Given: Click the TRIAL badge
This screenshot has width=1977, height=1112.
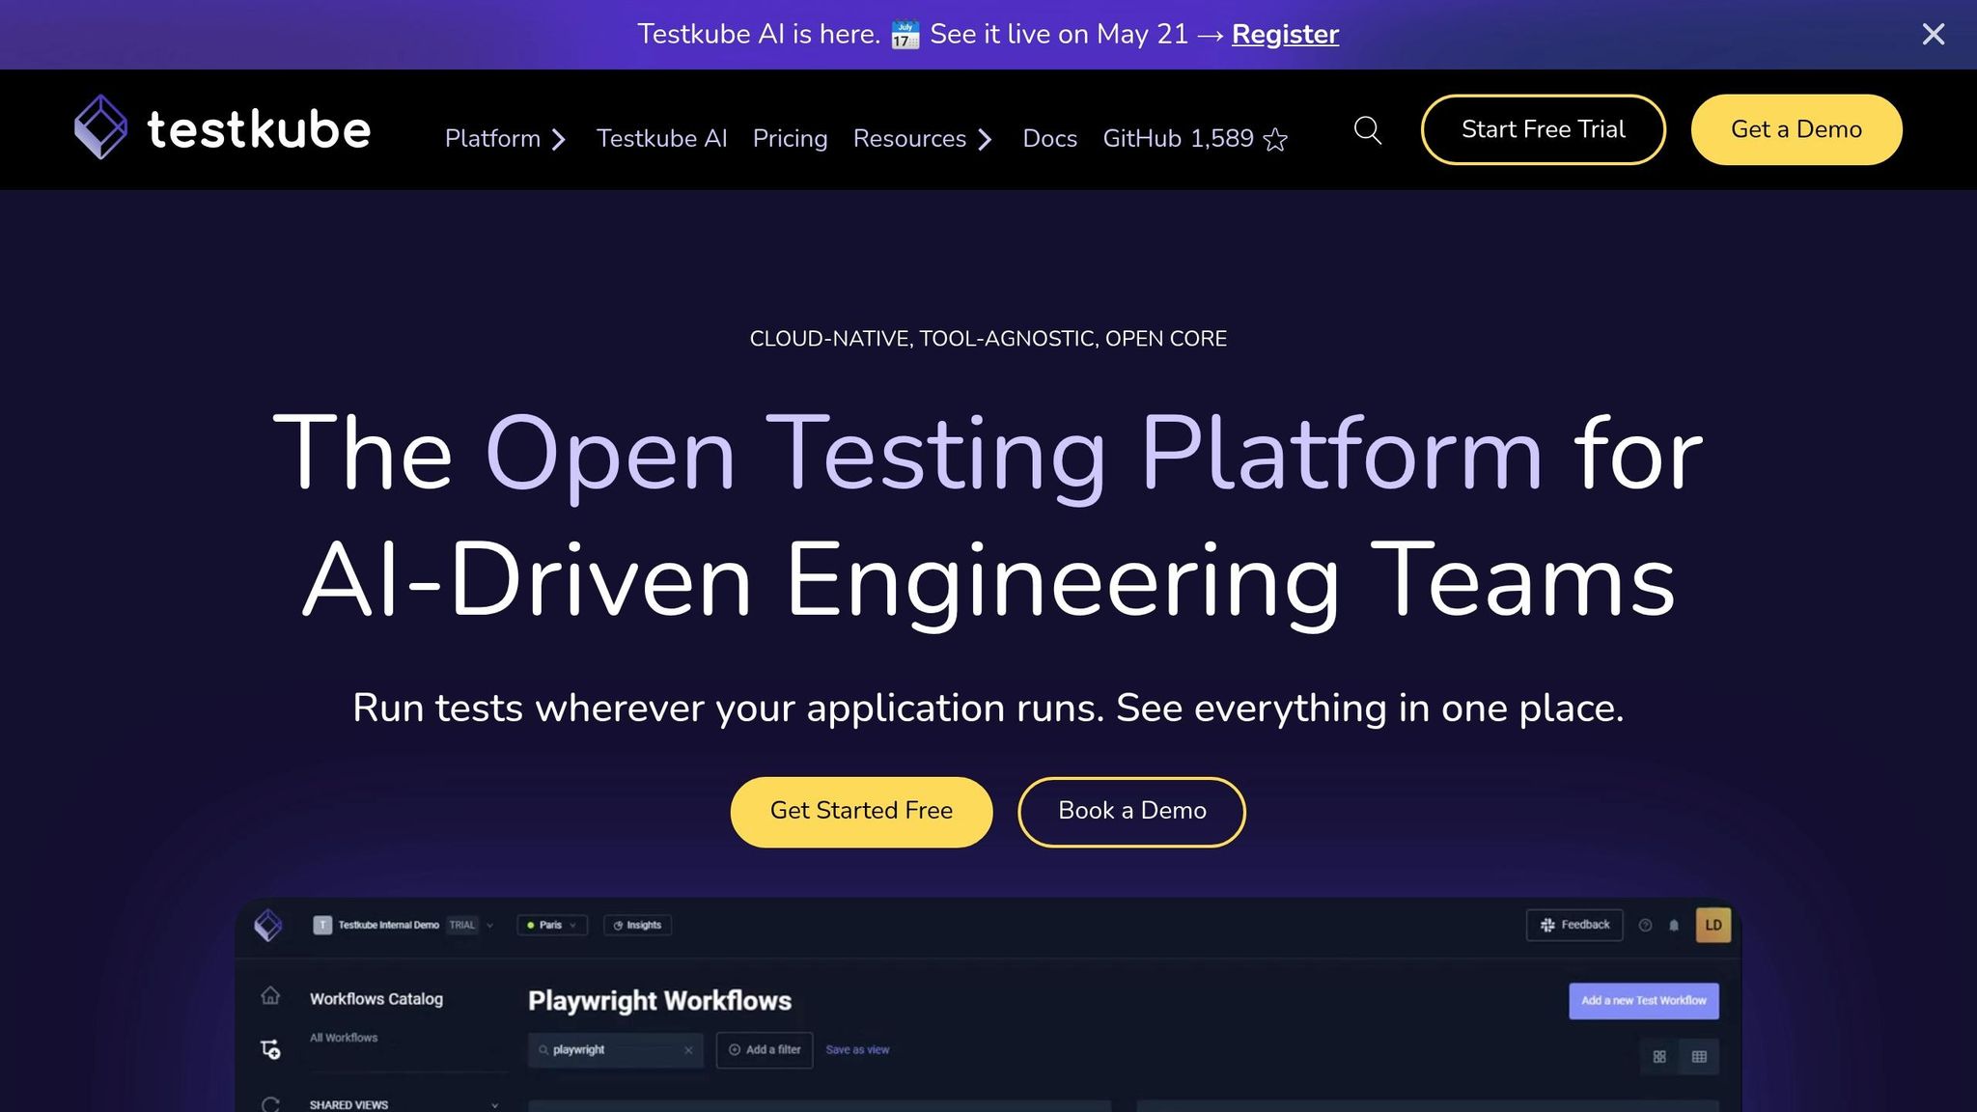Looking at the screenshot, I should point(462,925).
